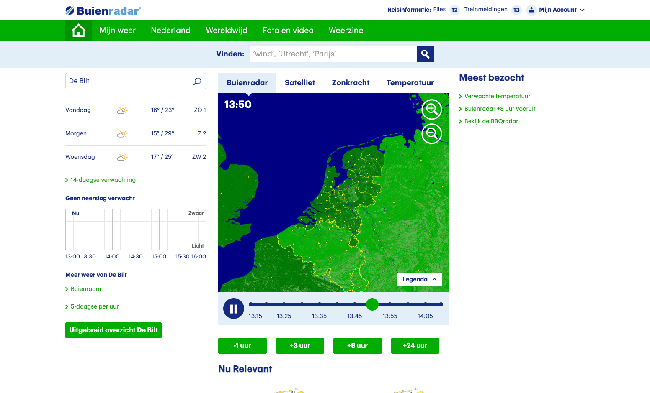This screenshot has height=393, width=650.
Task: Click the green timeline slider handle
Action: click(x=372, y=304)
